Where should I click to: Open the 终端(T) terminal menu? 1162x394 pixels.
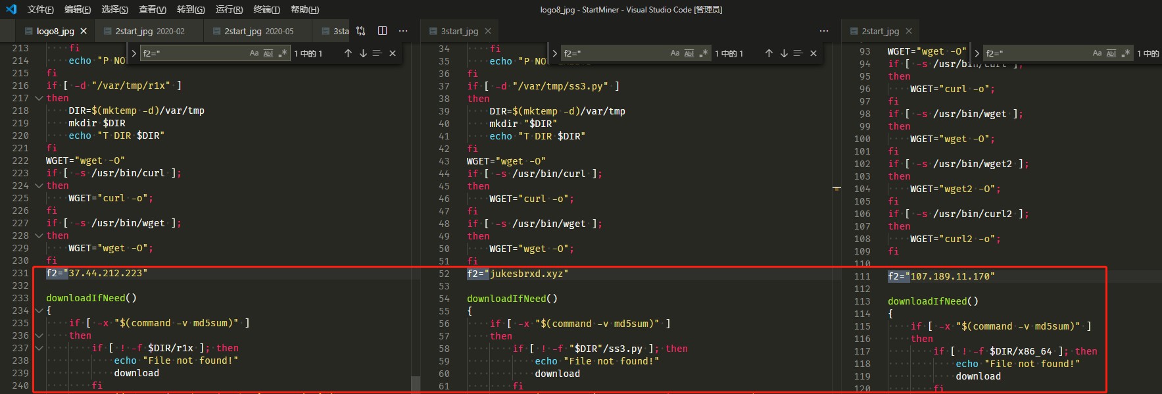click(266, 9)
